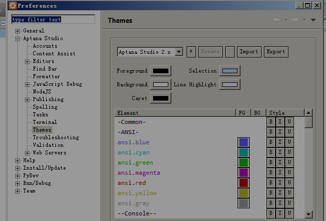326x221 pixels.
Task: Expand the Help tree node
Action: [17, 161]
